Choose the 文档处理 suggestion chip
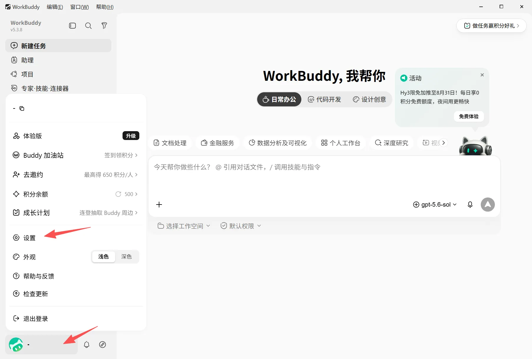The image size is (532, 359). 170,143
